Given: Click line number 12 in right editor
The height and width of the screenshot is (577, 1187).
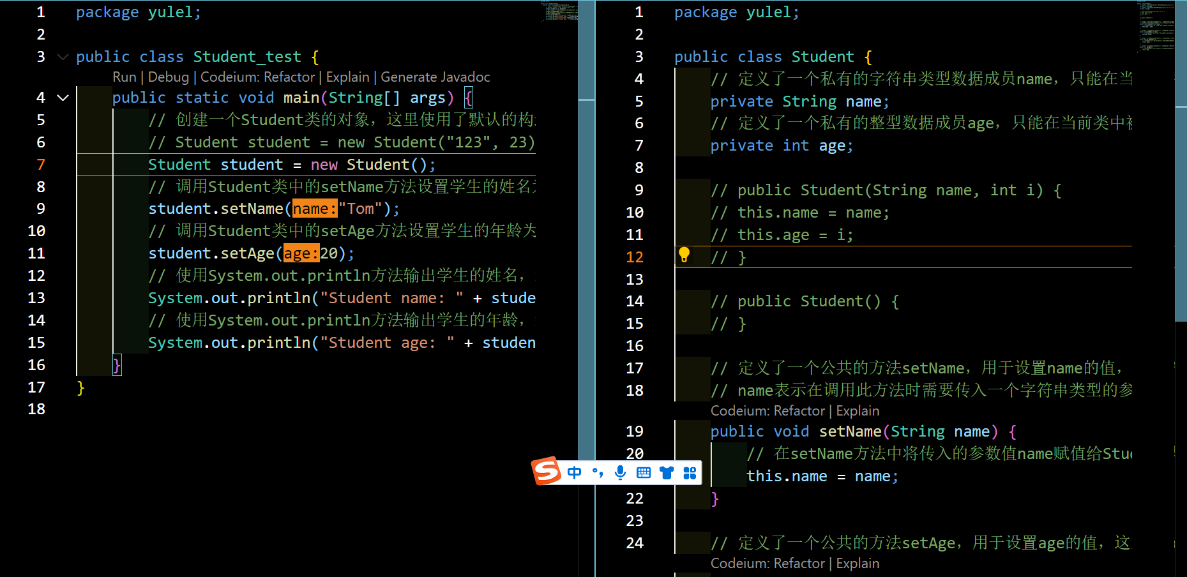Looking at the screenshot, I should (x=635, y=257).
